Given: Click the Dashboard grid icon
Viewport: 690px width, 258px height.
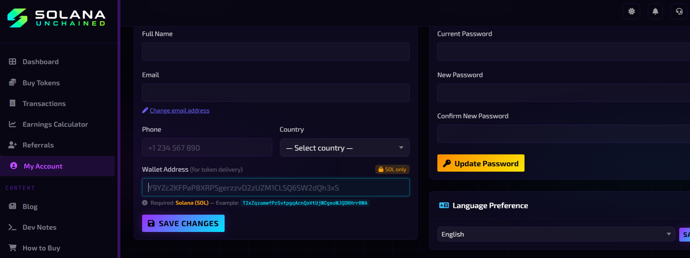Looking at the screenshot, I should pos(13,62).
